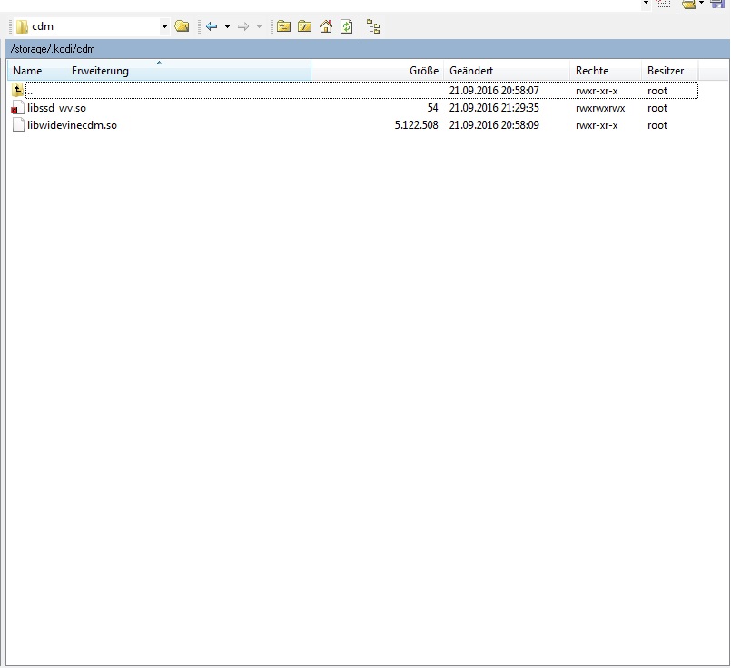Sort by the Größe column header
This screenshot has width=731, height=668.
click(424, 71)
